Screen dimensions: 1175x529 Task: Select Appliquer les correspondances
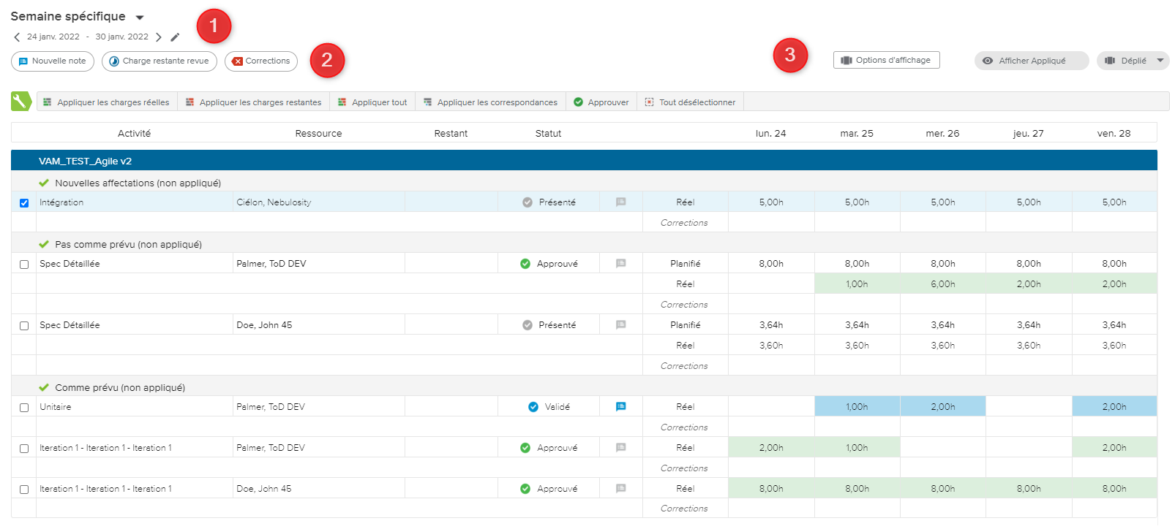point(490,102)
